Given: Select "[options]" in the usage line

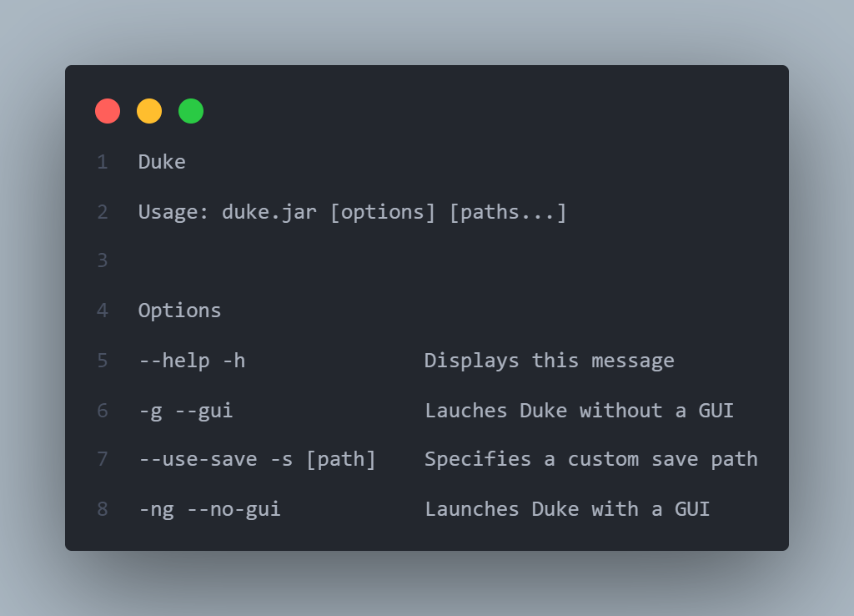Looking at the screenshot, I should coord(383,212).
